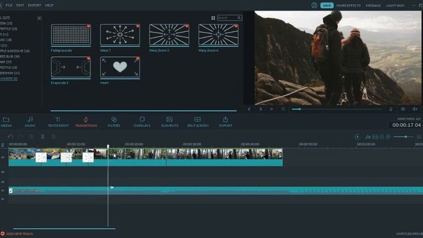The image size is (423, 238).
Task: Zoom in the timeline with plus icon
Action: click(x=388, y=137)
